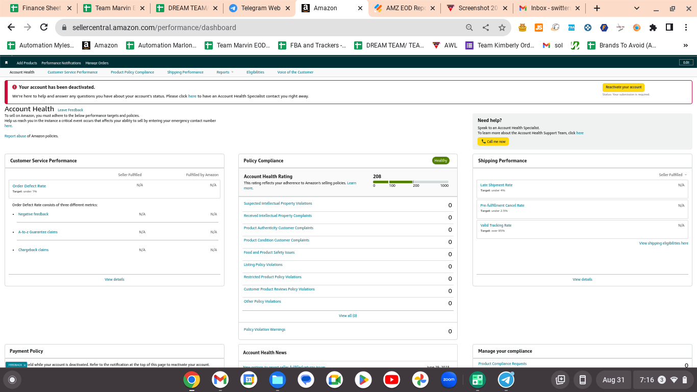Open the Late Shipment Rate link
This screenshot has width=697, height=392.
(496, 185)
